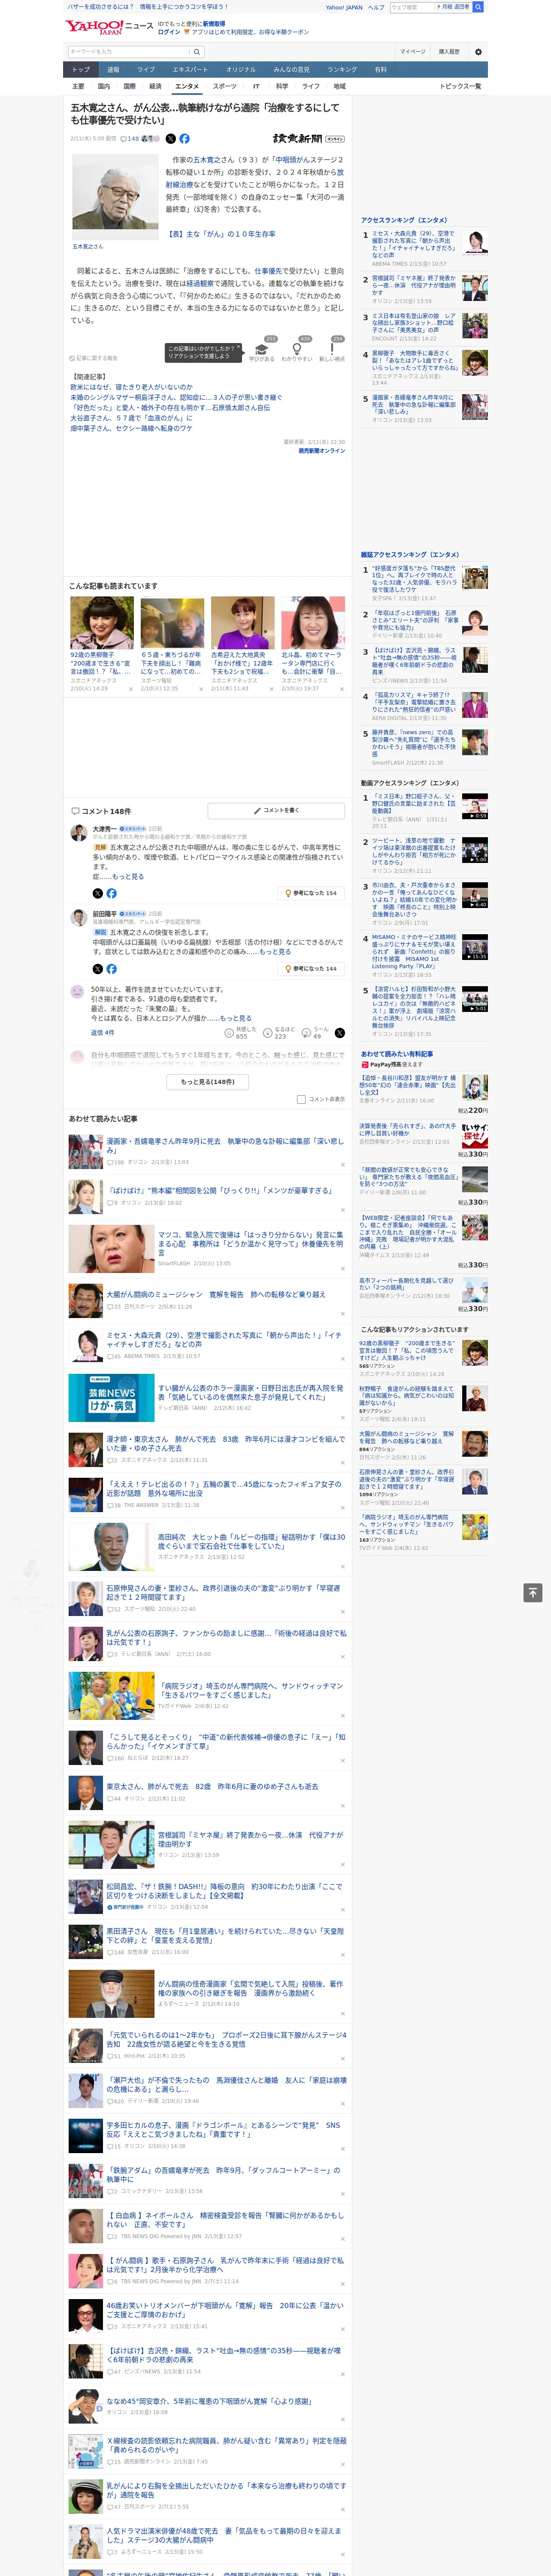The height and width of the screenshot is (2576, 551).
Task: Open the 国内 category tab
Action: point(104,86)
